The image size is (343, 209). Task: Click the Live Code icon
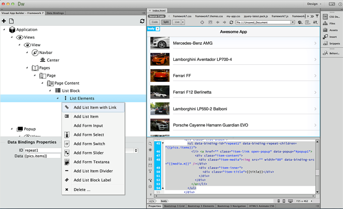pyautogui.click(x=210, y=22)
